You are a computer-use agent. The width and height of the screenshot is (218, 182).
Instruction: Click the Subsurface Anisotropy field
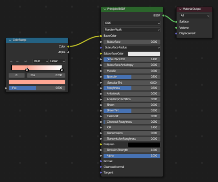132,65
